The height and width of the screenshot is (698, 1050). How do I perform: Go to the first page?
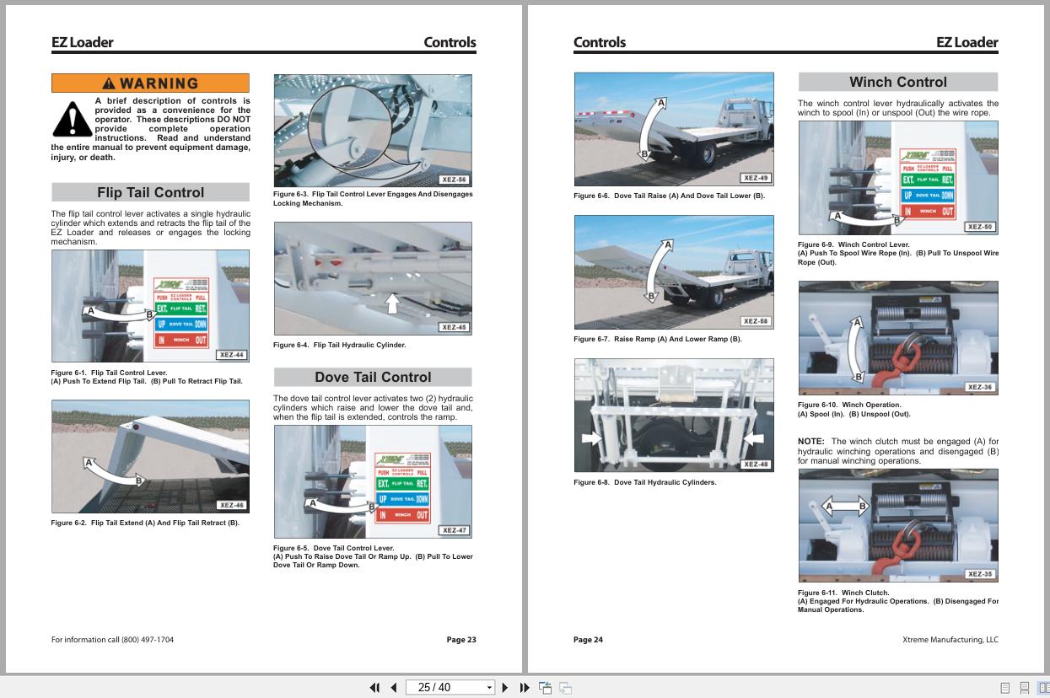pos(375,687)
